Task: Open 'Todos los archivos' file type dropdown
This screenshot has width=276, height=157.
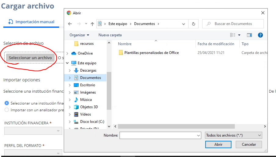Action: click(x=233, y=135)
